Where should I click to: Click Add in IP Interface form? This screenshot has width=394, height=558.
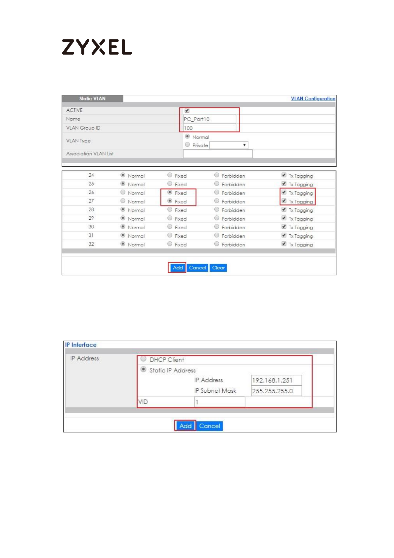point(185,426)
